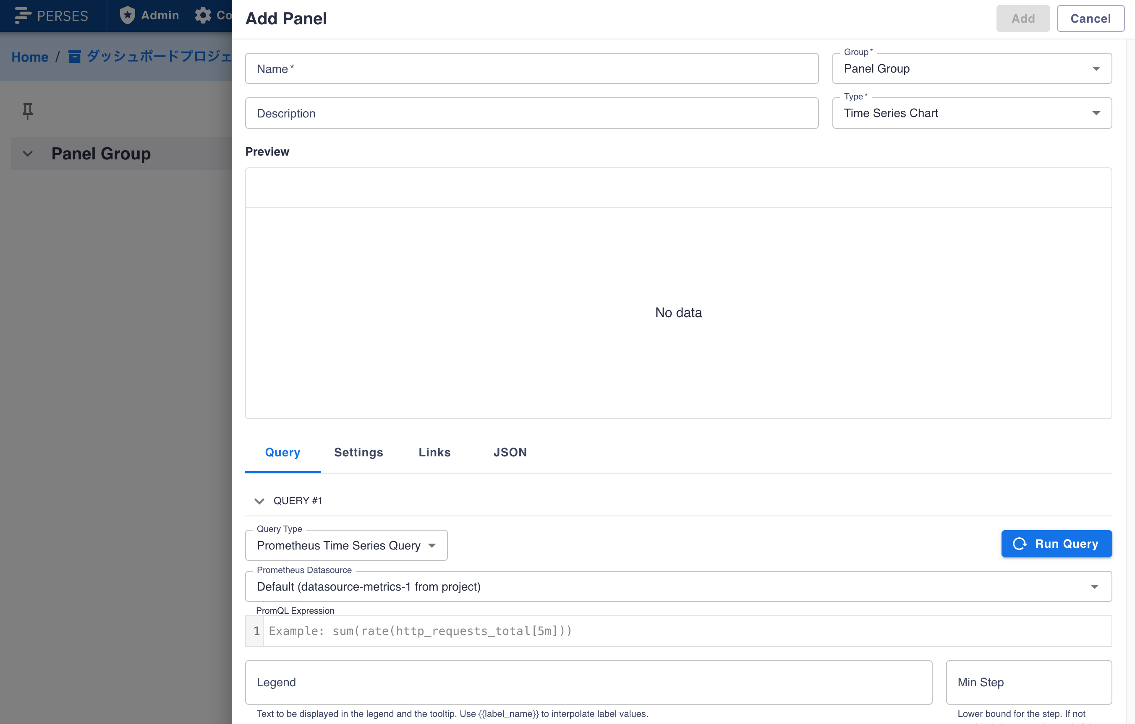
Task: Click the refresh icon on Run Query
Action: coord(1020,544)
